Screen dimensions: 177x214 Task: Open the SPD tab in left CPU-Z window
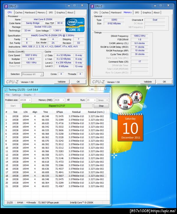(x=51, y=12)
